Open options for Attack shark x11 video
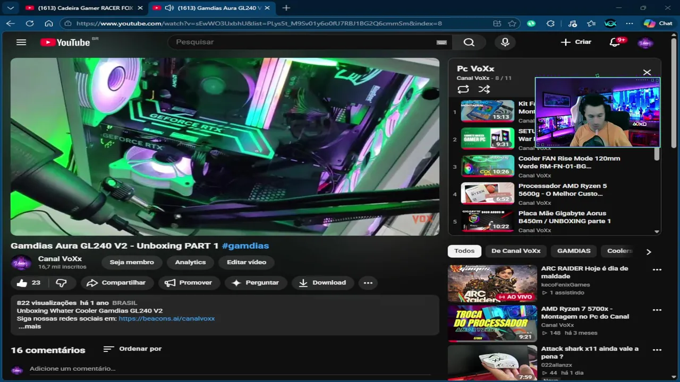680x382 pixels. pos(657,350)
